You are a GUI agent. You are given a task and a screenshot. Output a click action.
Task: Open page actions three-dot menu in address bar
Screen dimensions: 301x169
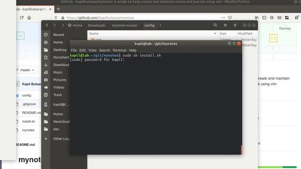click(x=223, y=18)
